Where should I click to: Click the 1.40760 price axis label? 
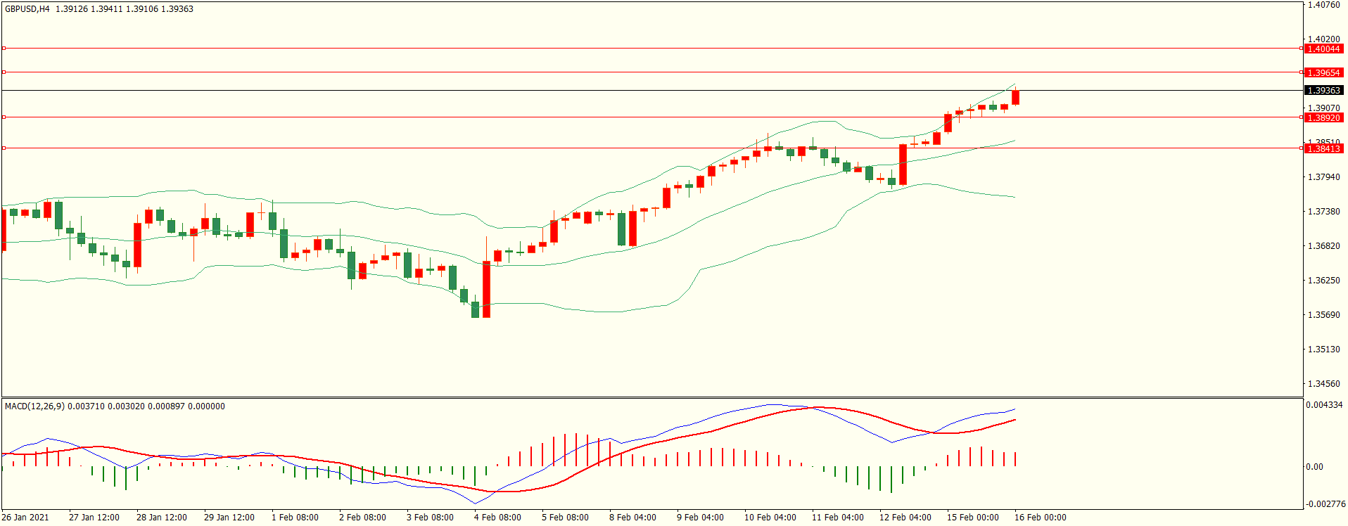pyautogui.click(x=1324, y=5)
